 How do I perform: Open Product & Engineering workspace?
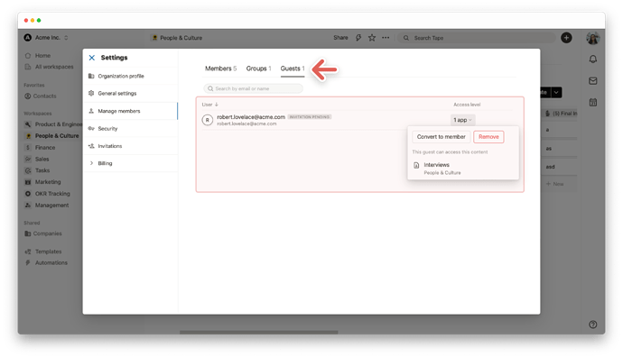[x=53, y=124]
